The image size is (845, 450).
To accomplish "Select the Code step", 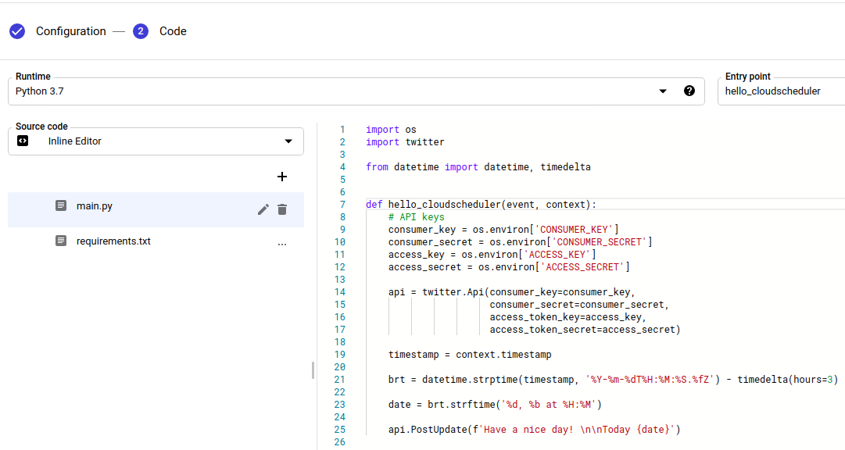I will point(172,30).
